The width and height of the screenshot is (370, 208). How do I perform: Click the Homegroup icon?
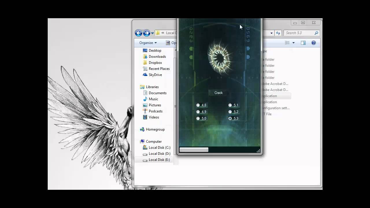[142, 129]
